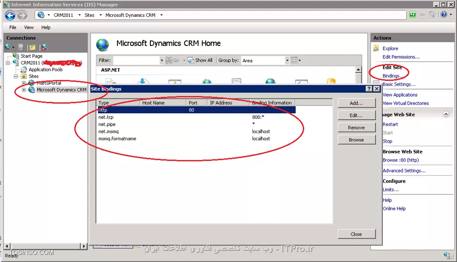The image size is (457, 262).
Task: Select Application Pools in the tree
Action: click(x=46, y=70)
